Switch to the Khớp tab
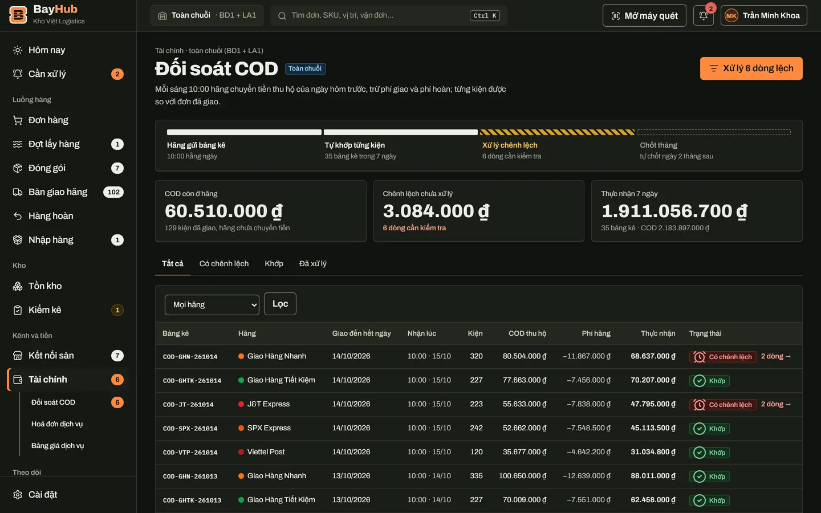This screenshot has width=821, height=513. [x=274, y=264]
